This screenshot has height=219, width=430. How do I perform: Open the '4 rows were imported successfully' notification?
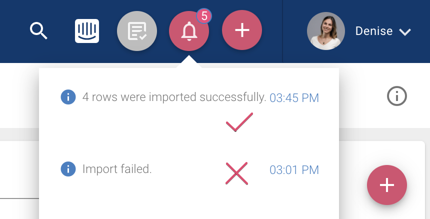174,97
